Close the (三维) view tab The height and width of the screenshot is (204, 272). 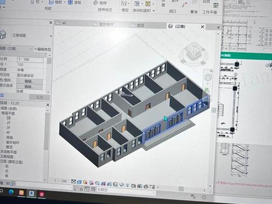tap(202, 27)
